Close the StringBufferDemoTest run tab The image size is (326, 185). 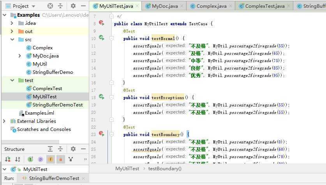click(83, 178)
